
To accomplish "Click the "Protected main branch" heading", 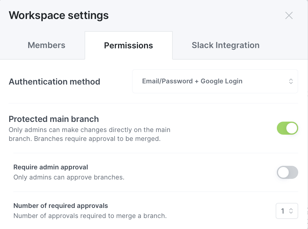I will (54, 119).
